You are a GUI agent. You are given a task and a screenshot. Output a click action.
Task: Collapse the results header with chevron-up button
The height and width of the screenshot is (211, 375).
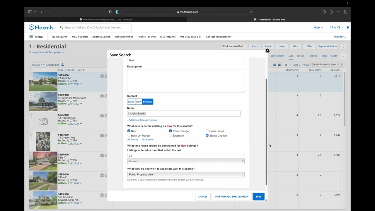(343, 56)
